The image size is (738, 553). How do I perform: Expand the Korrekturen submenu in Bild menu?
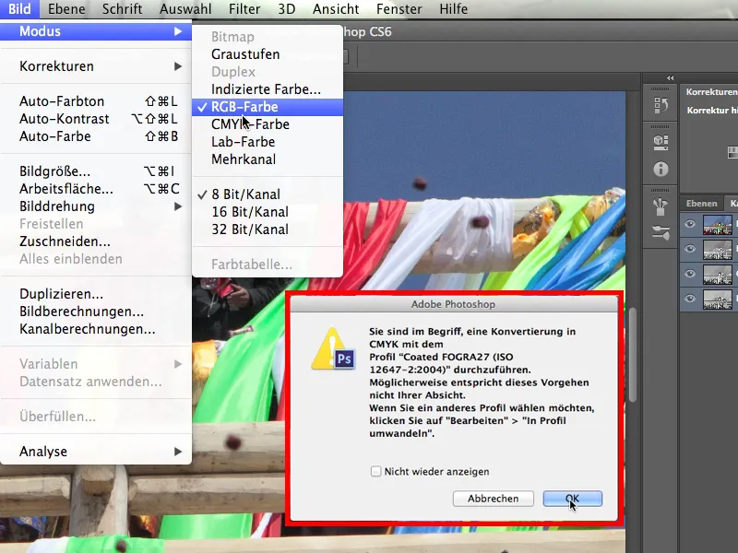(96, 66)
